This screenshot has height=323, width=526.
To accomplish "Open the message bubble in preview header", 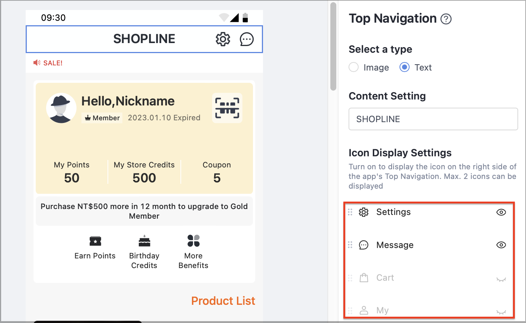I will click(247, 39).
